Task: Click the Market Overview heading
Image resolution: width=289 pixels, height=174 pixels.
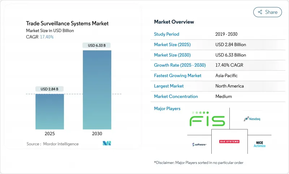Action: pos(174,22)
